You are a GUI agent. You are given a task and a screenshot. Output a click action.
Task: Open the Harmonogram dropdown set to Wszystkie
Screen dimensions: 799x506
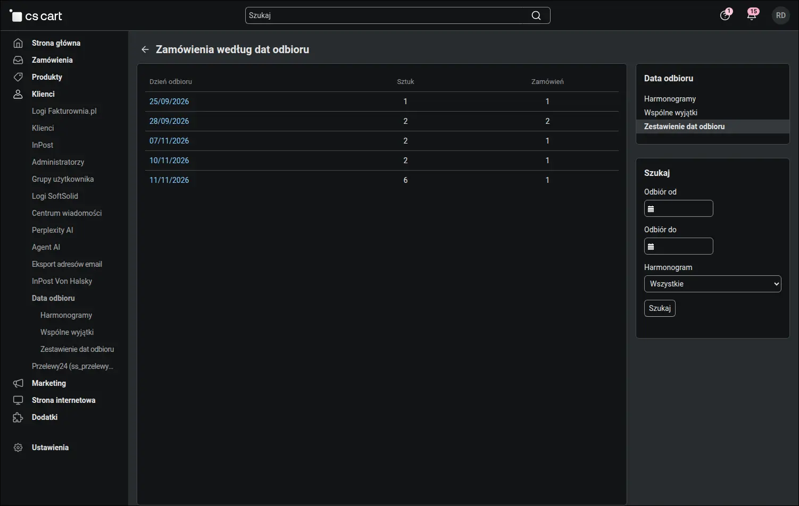712,284
